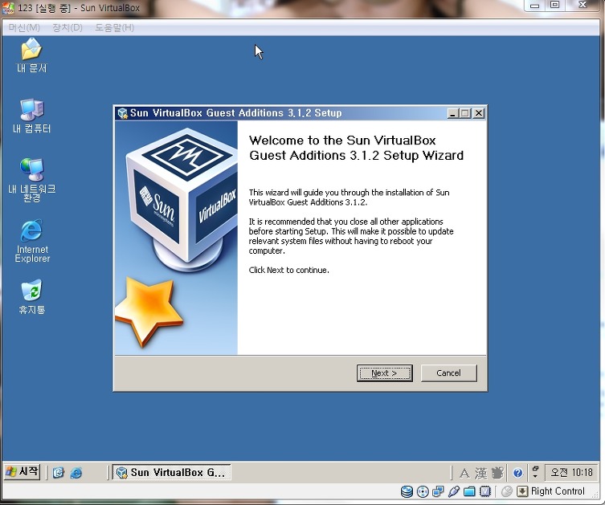Cancel the Guest Additions setup
Image resolution: width=605 pixels, height=505 pixels.
pos(449,373)
